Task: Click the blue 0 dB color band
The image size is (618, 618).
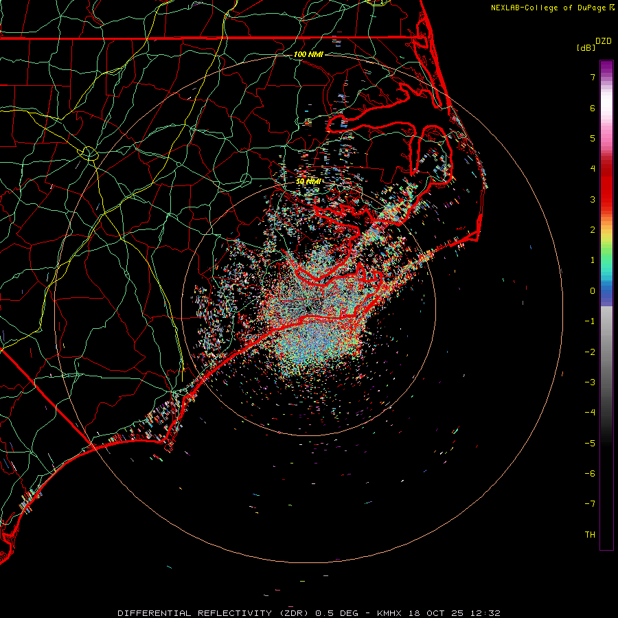Action: 606,291
